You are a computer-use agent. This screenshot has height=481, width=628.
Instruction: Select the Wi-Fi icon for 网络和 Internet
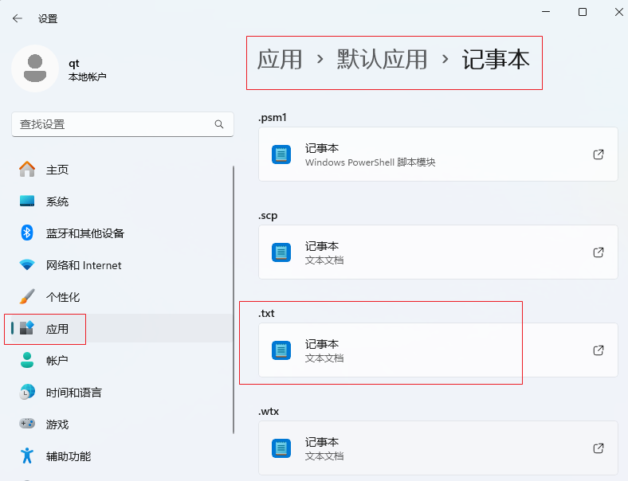[x=27, y=265]
